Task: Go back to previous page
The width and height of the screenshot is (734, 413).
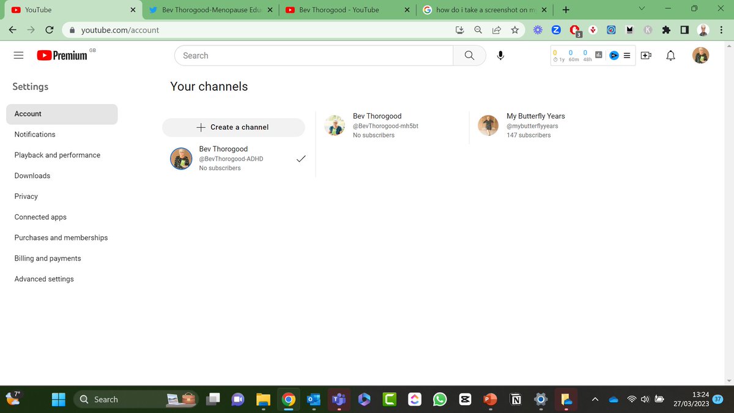Action: [x=13, y=29]
